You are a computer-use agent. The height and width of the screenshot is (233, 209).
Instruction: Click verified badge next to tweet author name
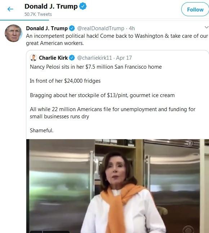(72, 28)
